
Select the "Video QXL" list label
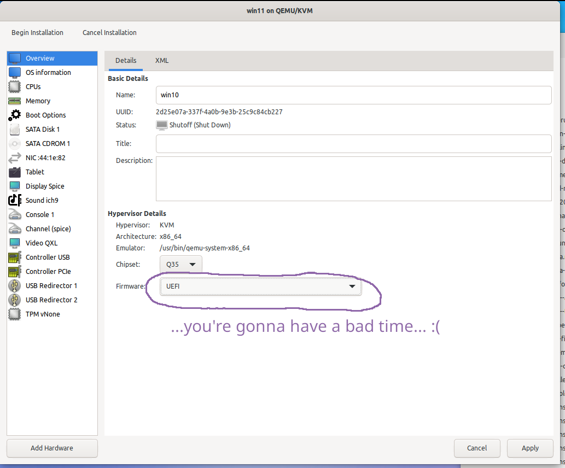[42, 243]
